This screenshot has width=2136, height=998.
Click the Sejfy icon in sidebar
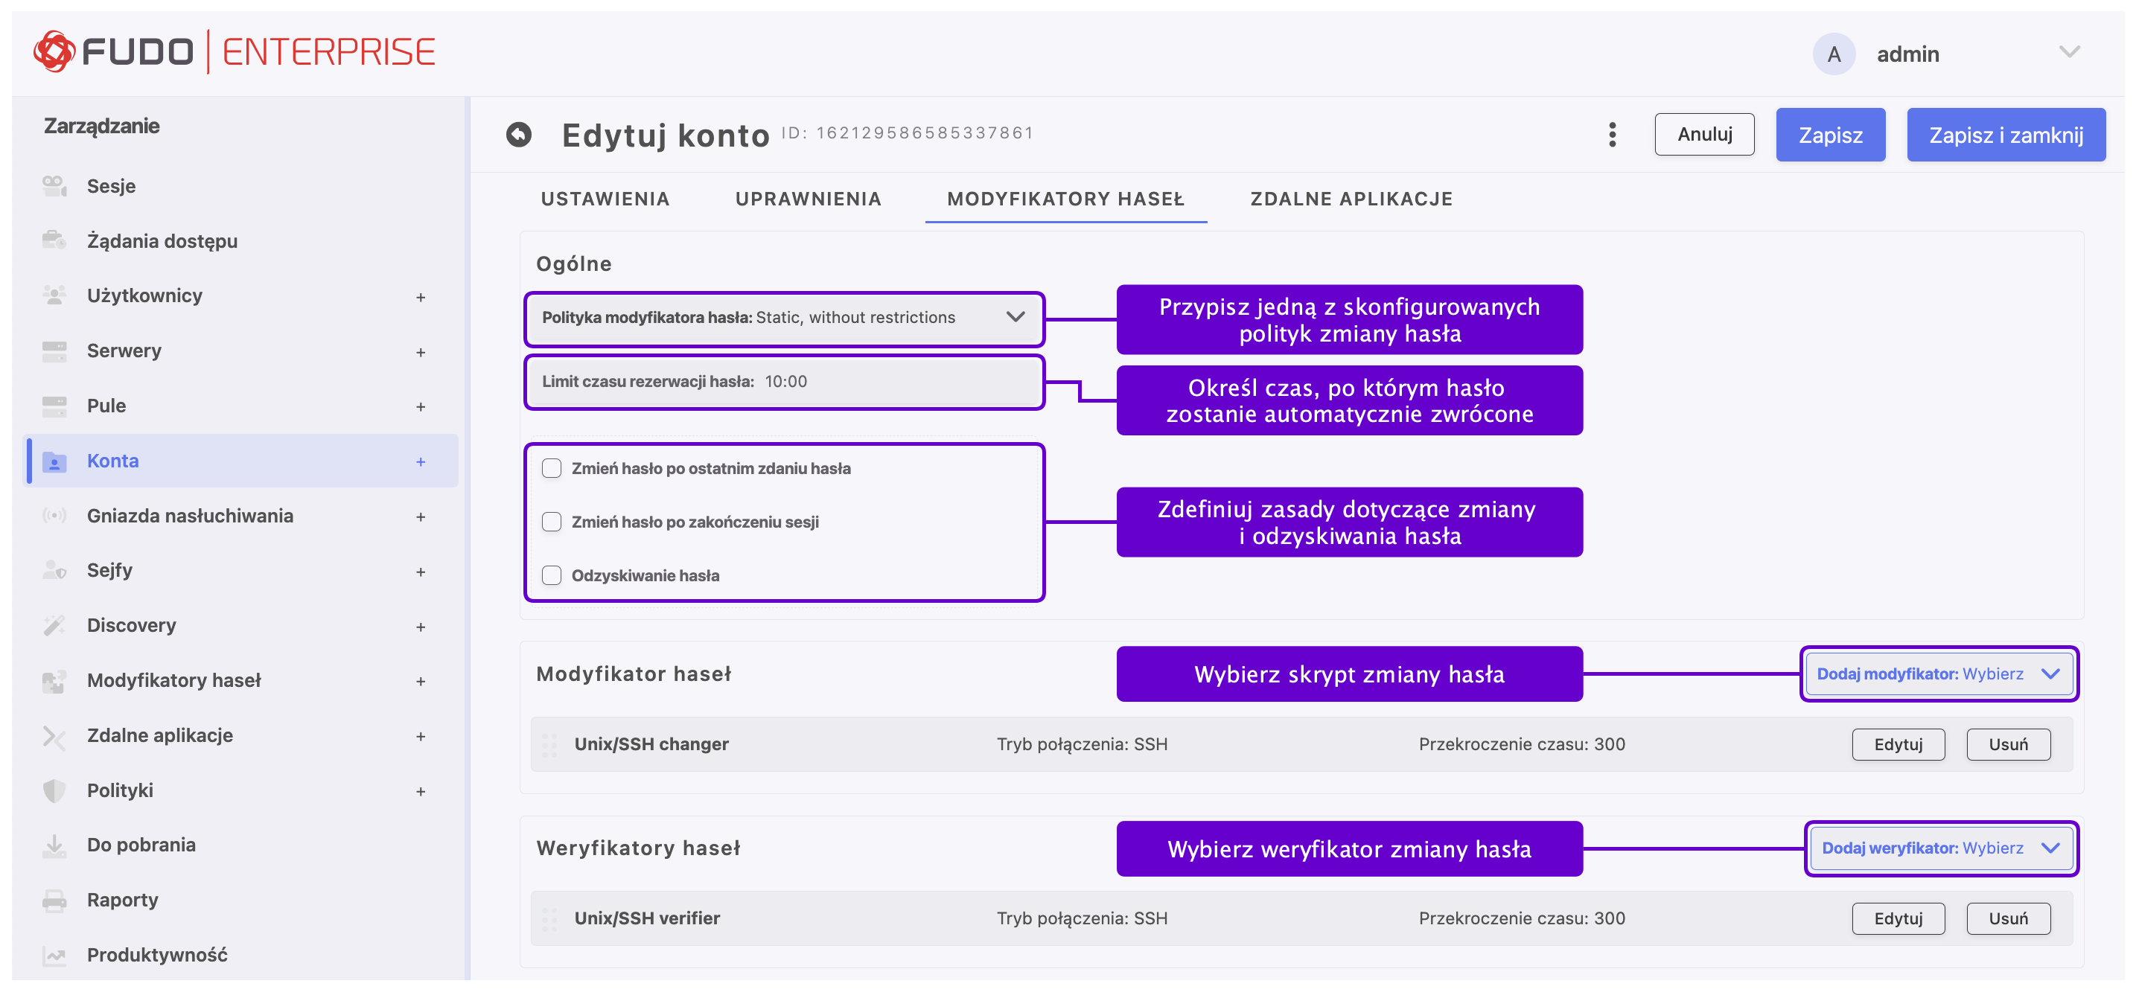pyautogui.click(x=55, y=570)
